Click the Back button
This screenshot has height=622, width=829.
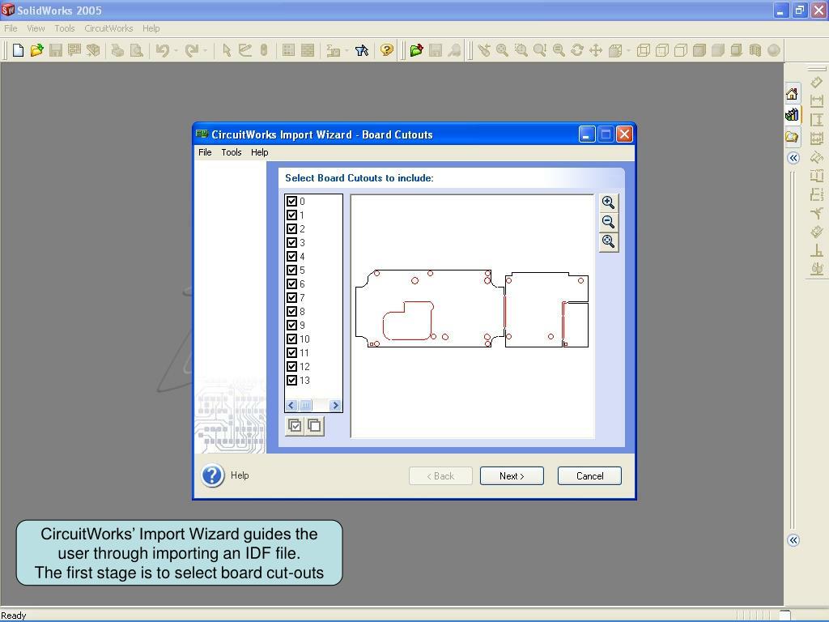click(440, 476)
